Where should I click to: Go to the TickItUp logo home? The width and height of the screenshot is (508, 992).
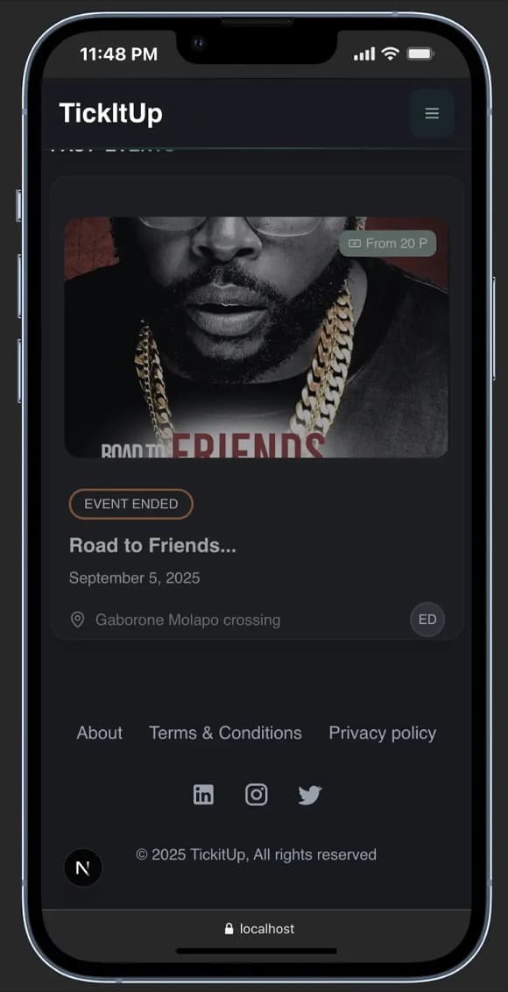(110, 114)
